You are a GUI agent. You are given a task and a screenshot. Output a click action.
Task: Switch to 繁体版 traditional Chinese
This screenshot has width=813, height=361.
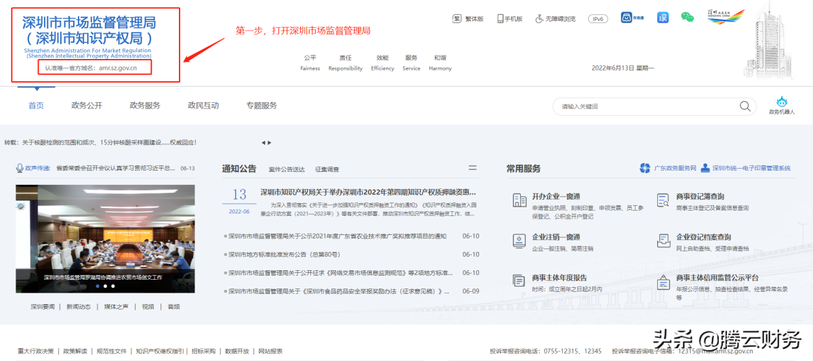[468, 19]
